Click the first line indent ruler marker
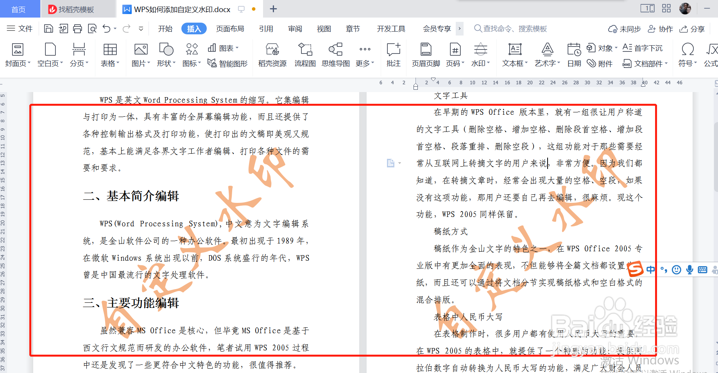718x373 pixels. 433,80
